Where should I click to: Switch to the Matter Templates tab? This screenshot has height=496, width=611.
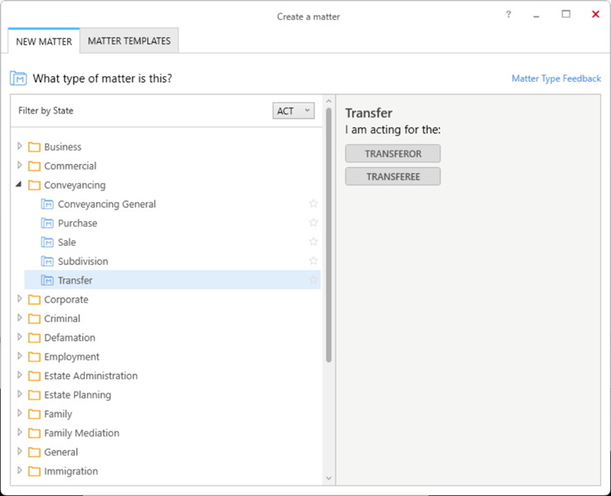pyautogui.click(x=129, y=41)
